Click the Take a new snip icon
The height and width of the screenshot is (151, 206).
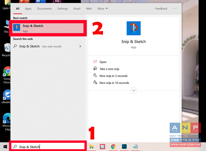click(x=95, y=68)
